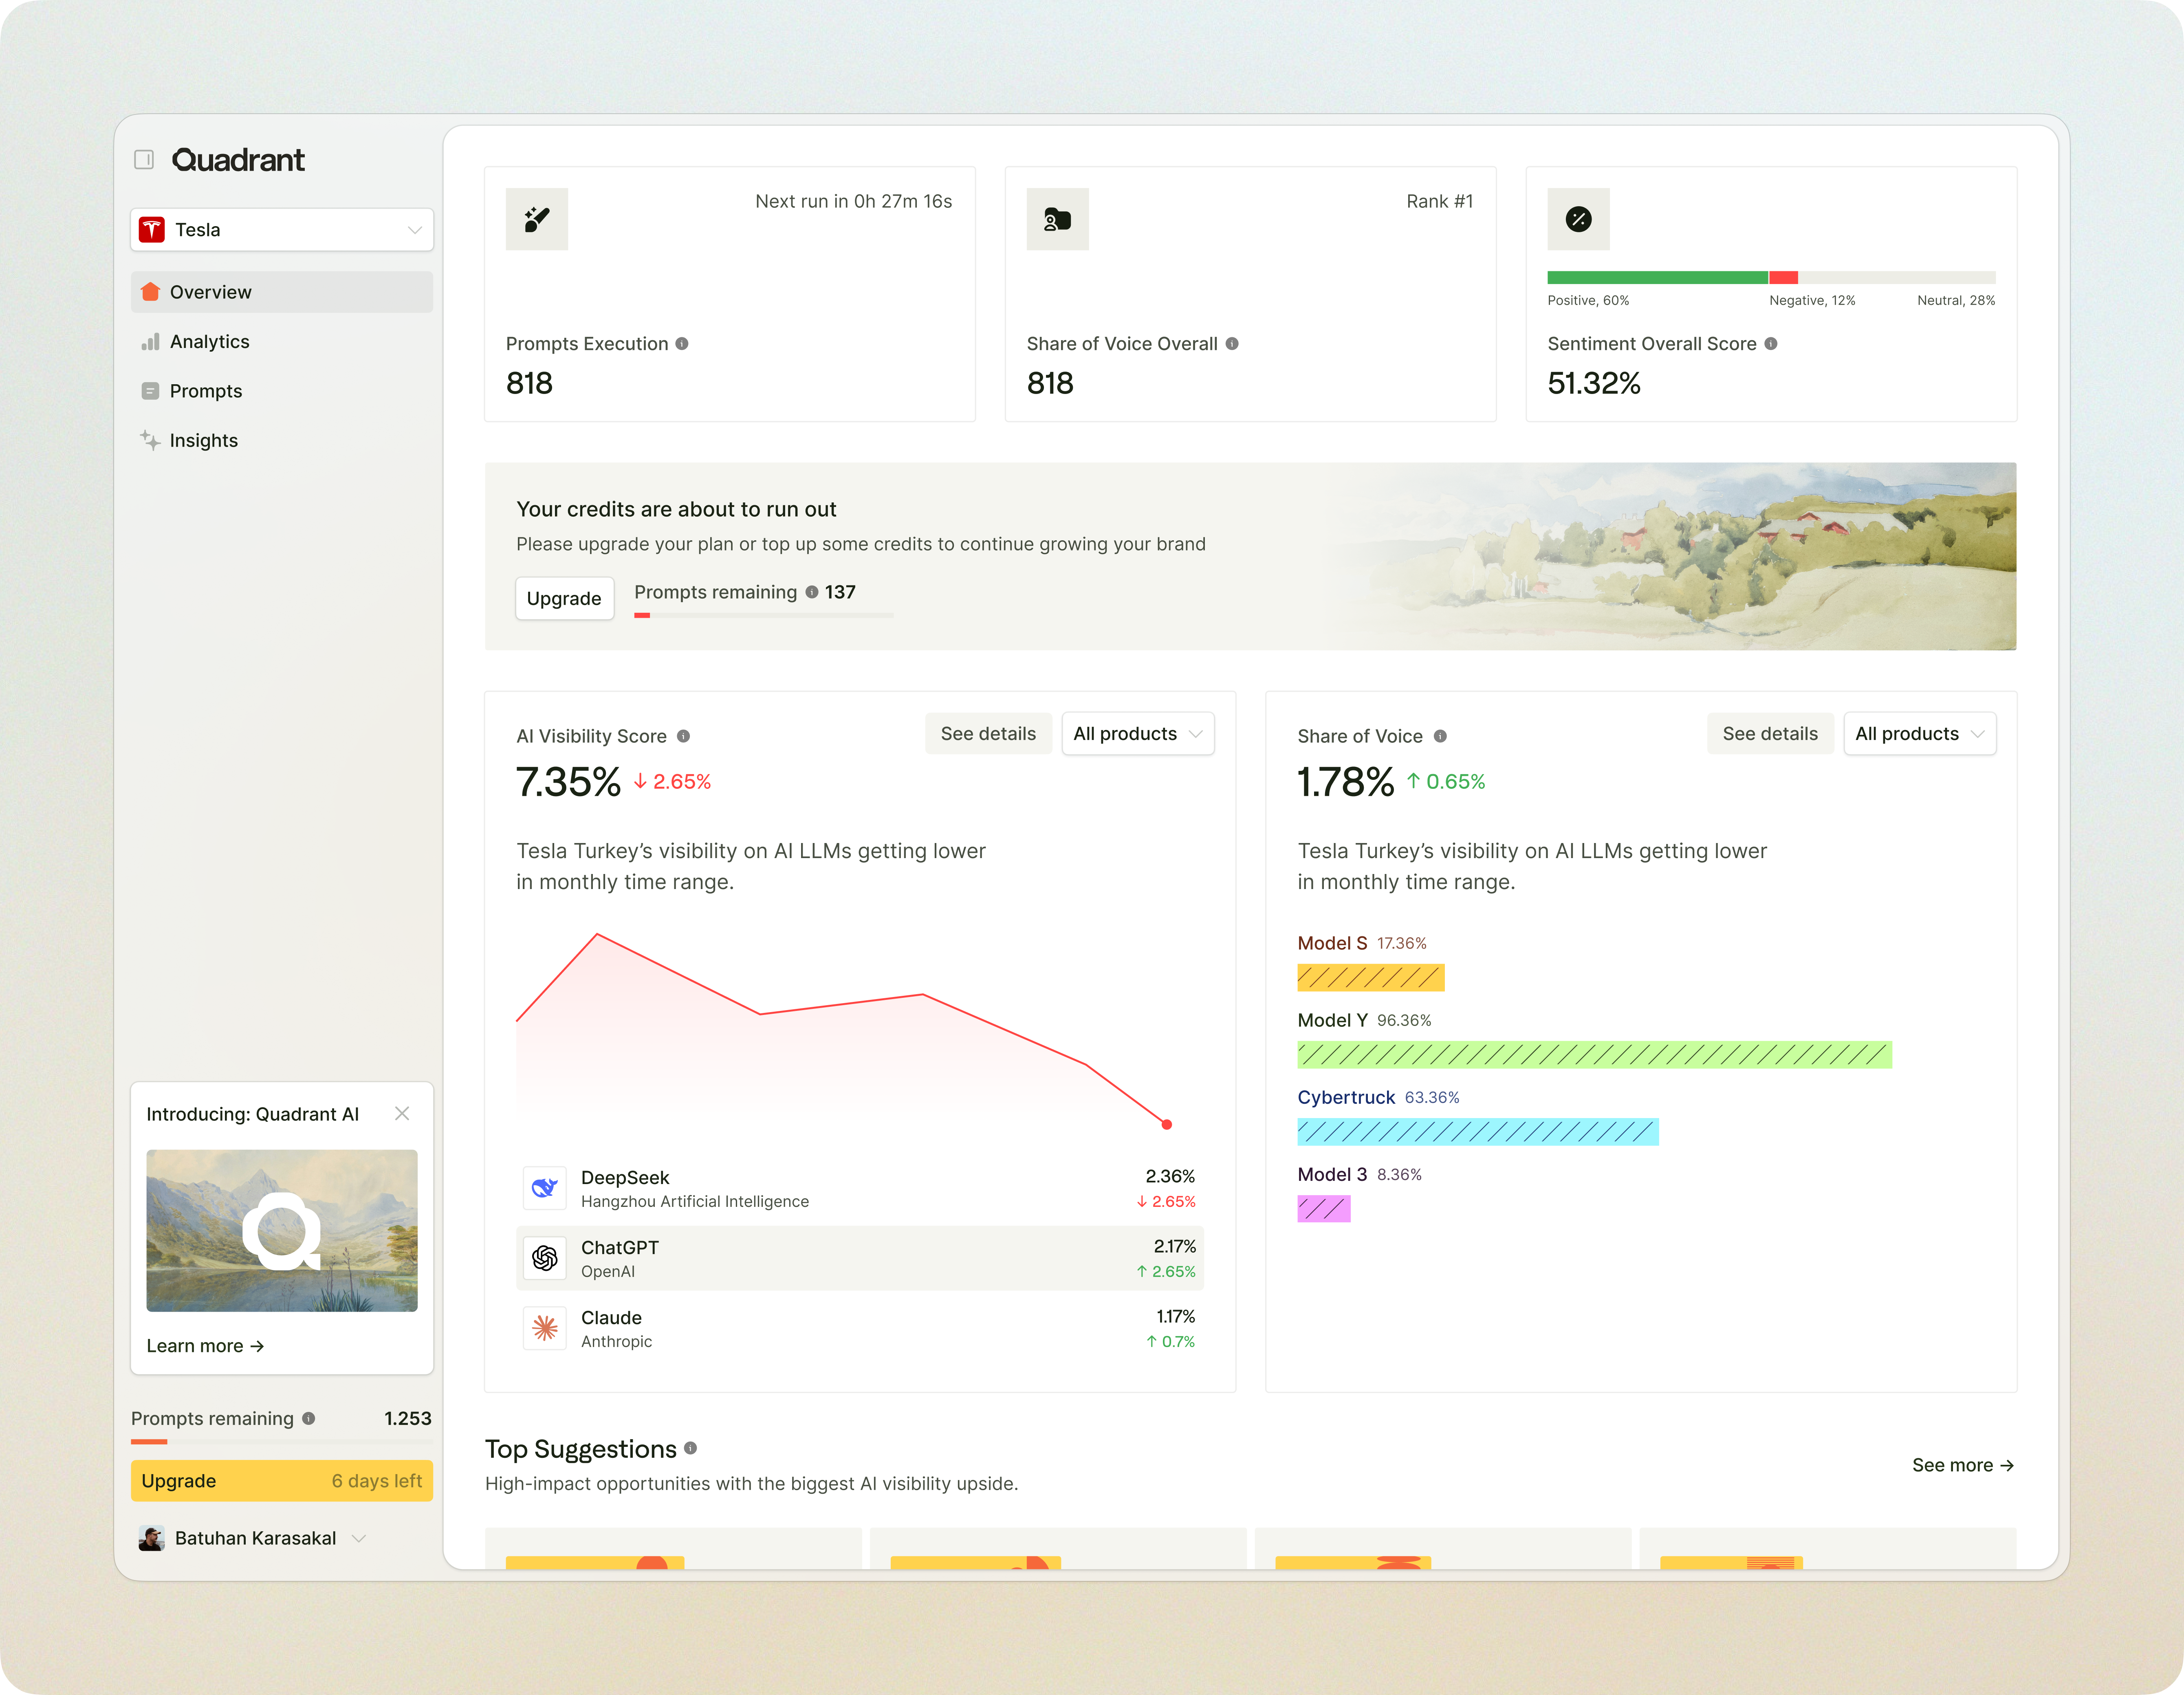The height and width of the screenshot is (1695, 2184).
Task: Navigate to Prompts in sidebar
Action: click(282, 391)
